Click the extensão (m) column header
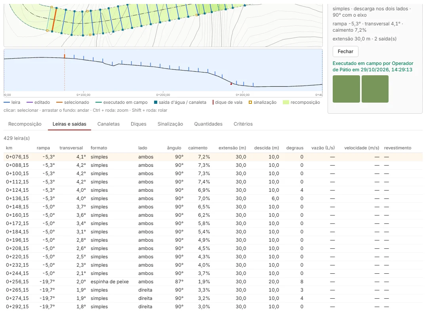Image resolution: width=425 pixels, height=313 pixels. (x=232, y=148)
